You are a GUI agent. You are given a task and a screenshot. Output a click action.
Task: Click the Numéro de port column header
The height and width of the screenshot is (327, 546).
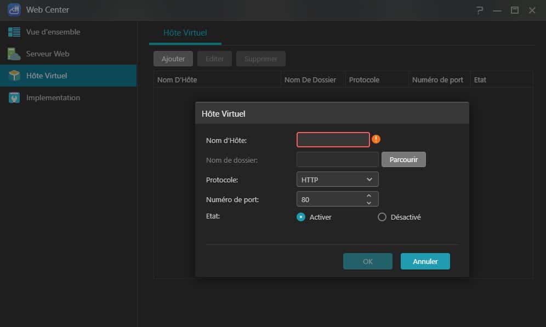click(x=437, y=79)
